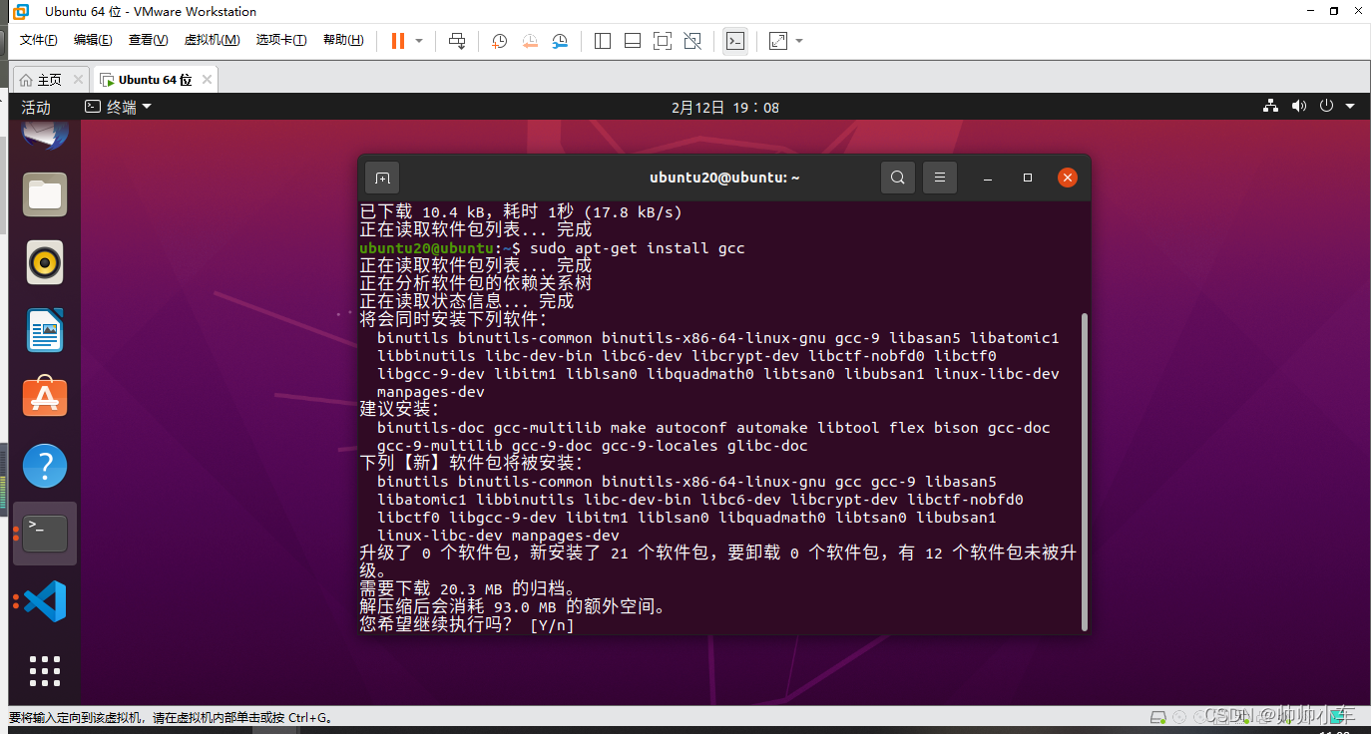Open the 文件(F) menu
The height and width of the screenshot is (734, 1371).
(39, 40)
